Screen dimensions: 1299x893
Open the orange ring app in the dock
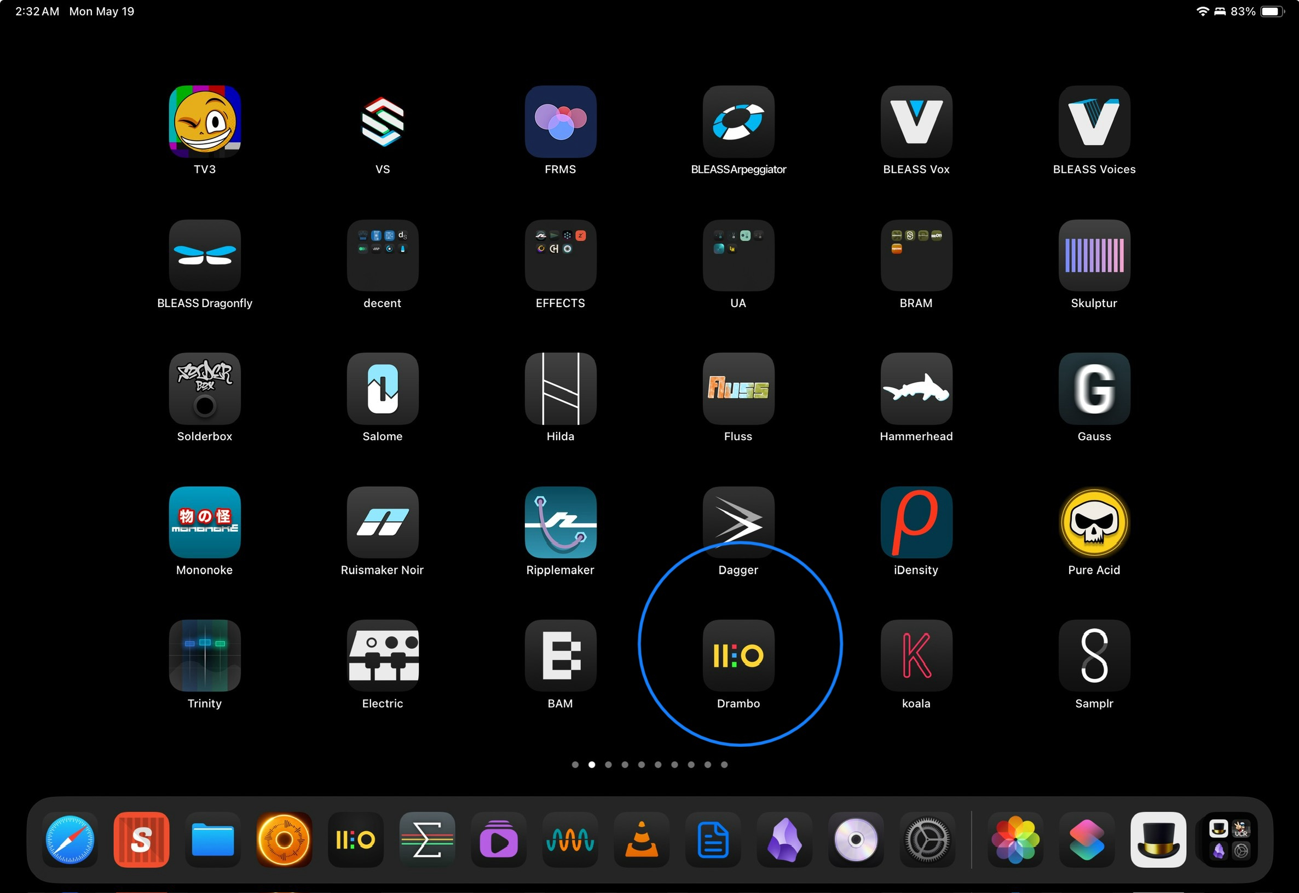tap(284, 839)
